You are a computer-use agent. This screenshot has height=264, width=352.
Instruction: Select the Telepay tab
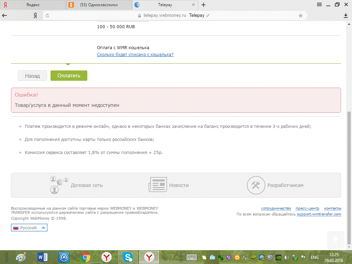click(x=165, y=5)
